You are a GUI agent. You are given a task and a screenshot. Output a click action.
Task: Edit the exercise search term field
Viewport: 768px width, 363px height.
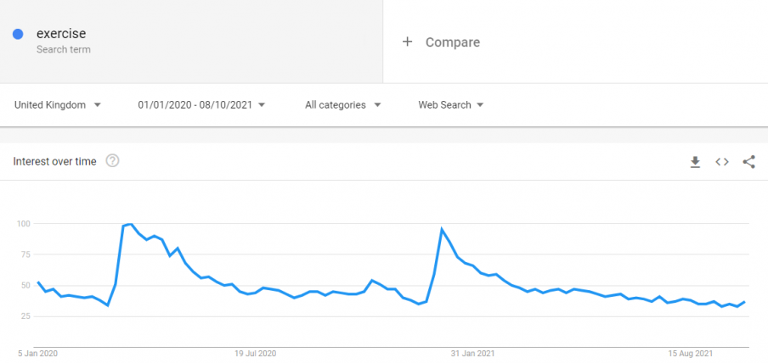tap(191, 42)
